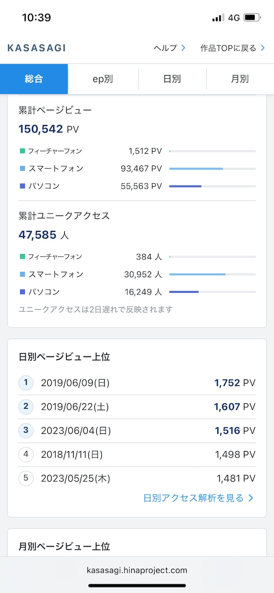Tap the 10:39 clock in status bar
Screen dimensions: 274x593
(x=37, y=18)
